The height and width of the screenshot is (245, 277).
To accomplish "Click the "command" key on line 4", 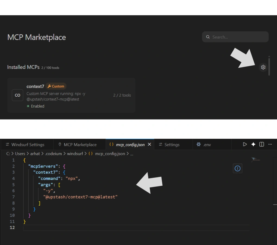I will [49, 178].
